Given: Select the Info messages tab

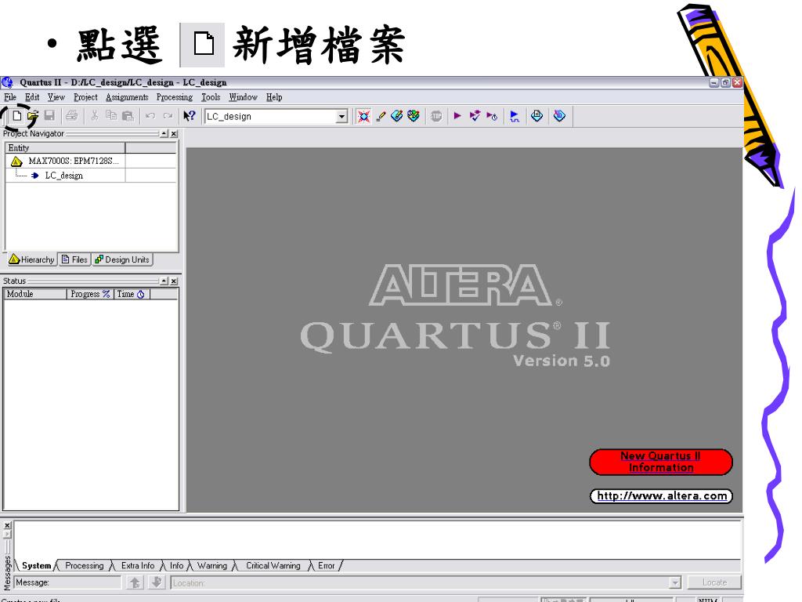Looking at the screenshot, I should (176, 566).
